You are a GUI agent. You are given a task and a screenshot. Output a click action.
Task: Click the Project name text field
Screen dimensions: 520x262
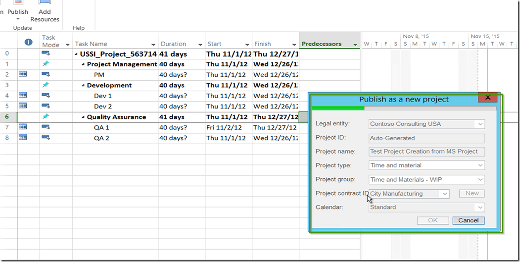(426, 152)
